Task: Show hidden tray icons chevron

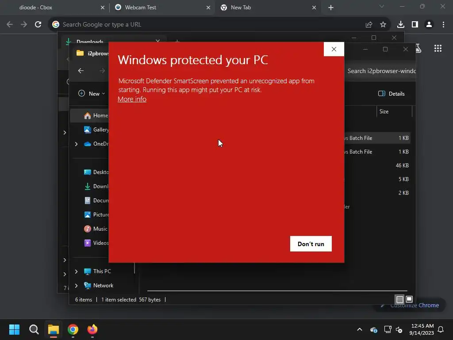Action: click(x=360, y=329)
